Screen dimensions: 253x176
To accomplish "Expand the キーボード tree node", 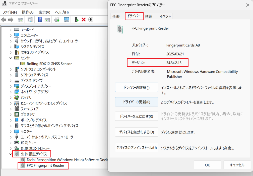I will click(11, 30).
